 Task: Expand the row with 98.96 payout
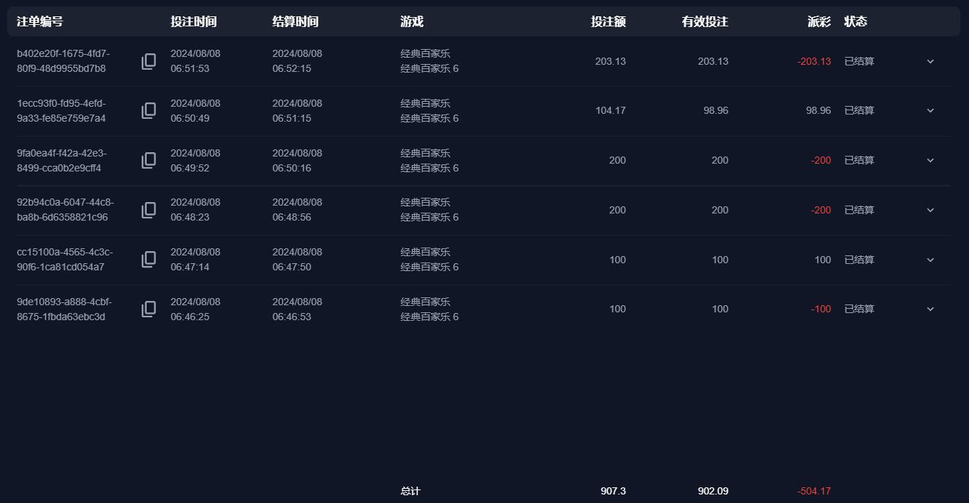coord(930,110)
